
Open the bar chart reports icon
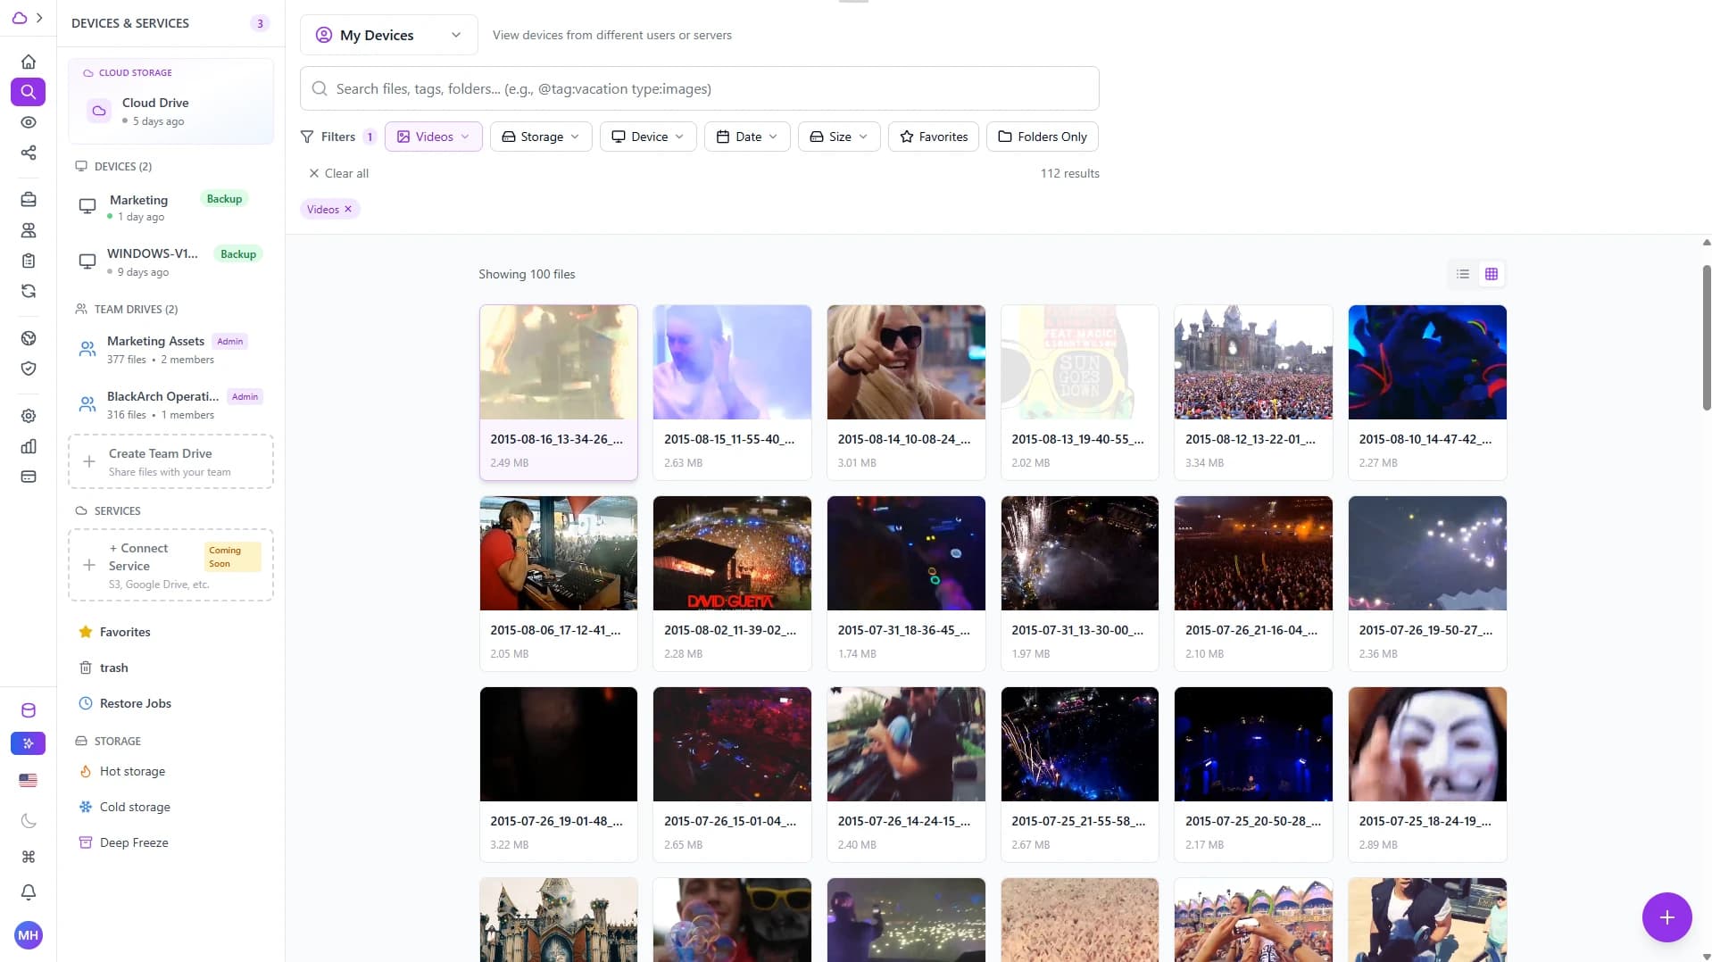(29, 446)
